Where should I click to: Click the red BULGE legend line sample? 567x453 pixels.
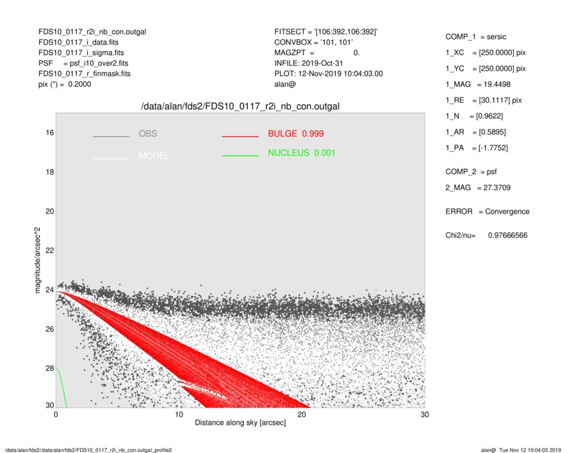point(240,136)
